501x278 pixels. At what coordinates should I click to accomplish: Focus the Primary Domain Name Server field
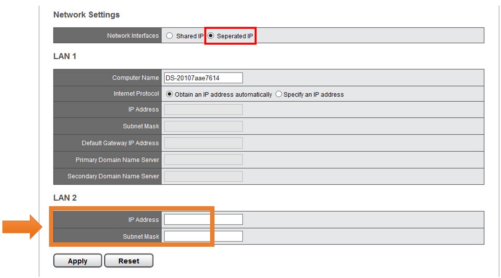203,160
